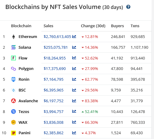Click the Avalanche logo icon

(13, 101)
